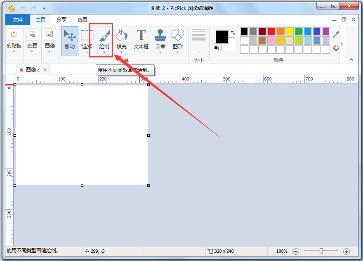Expand the 绘制 brush types dropdown

pyautogui.click(x=104, y=52)
